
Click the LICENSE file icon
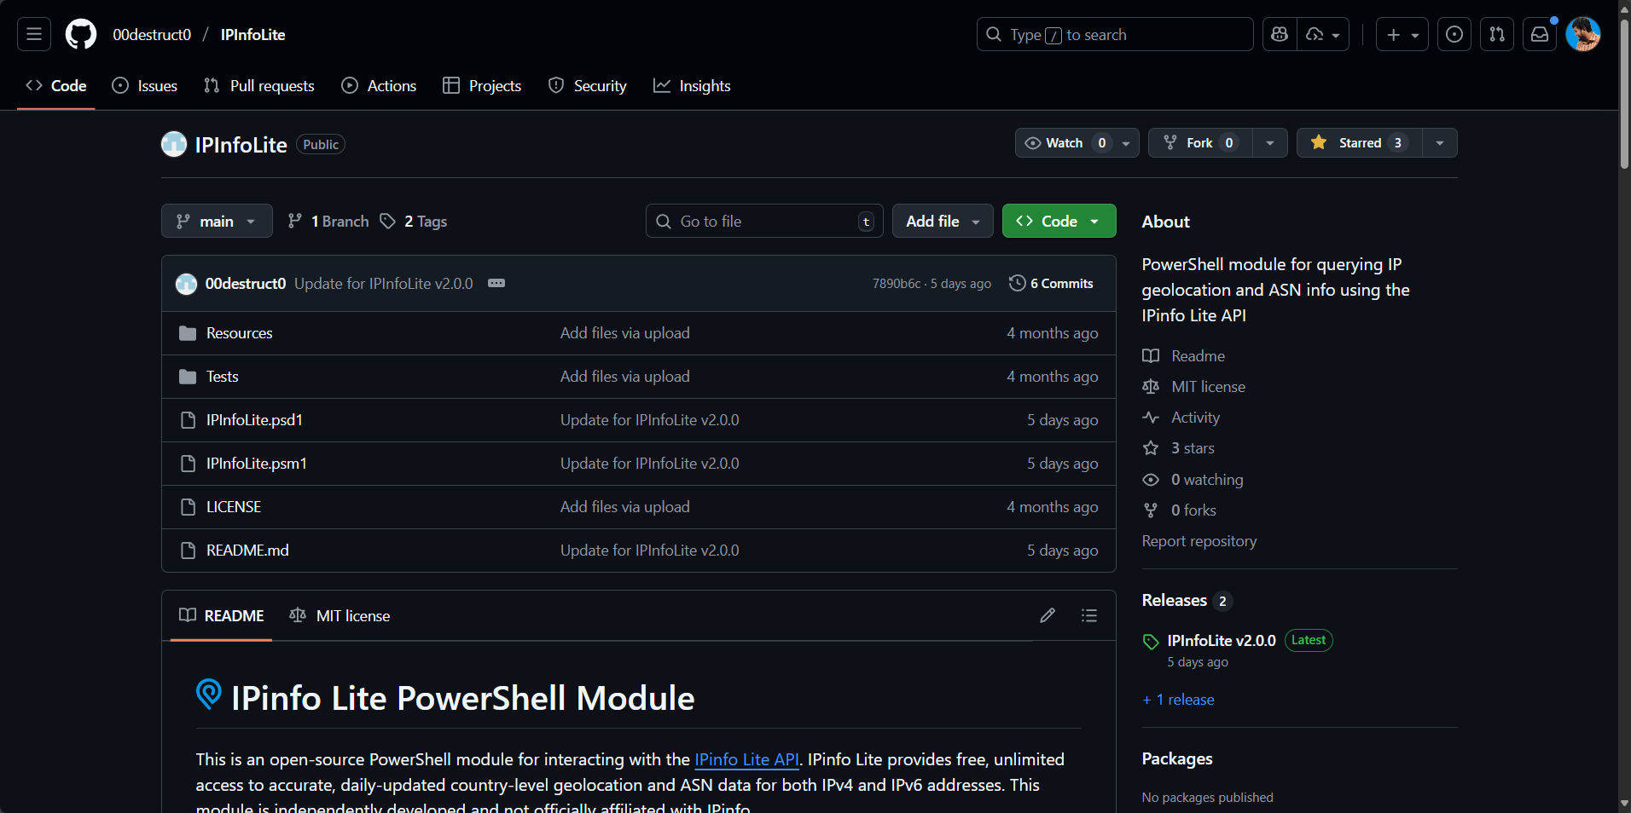point(188,507)
